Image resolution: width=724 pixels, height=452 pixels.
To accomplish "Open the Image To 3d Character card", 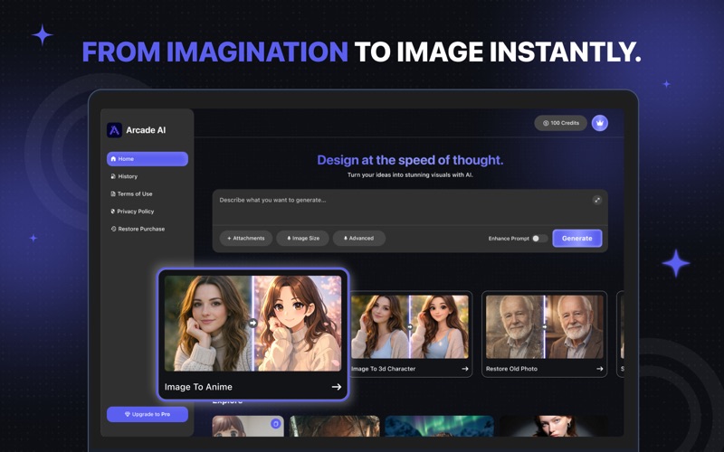I will point(410,334).
